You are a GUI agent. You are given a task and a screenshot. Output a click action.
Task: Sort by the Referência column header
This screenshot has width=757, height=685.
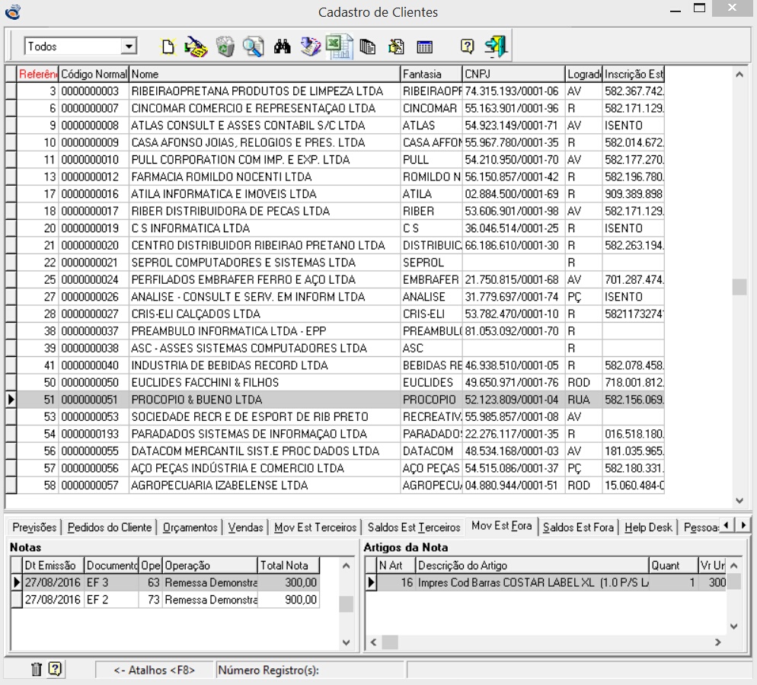click(37, 74)
